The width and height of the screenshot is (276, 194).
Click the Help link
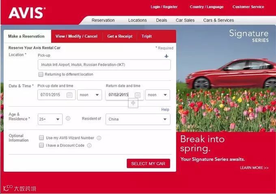[x=165, y=110]
